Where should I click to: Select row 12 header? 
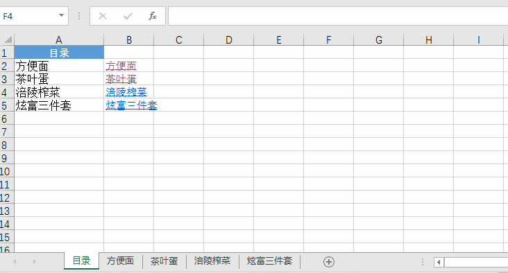pos(7,197)
